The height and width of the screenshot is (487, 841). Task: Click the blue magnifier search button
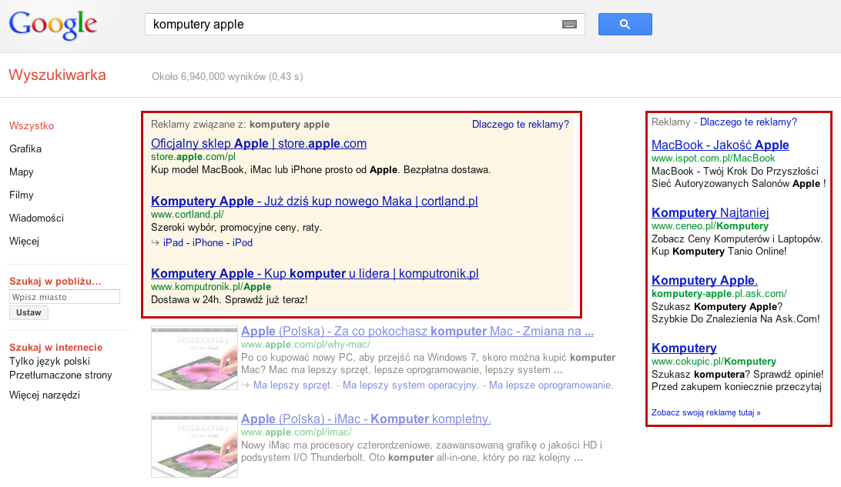point(625,24)
